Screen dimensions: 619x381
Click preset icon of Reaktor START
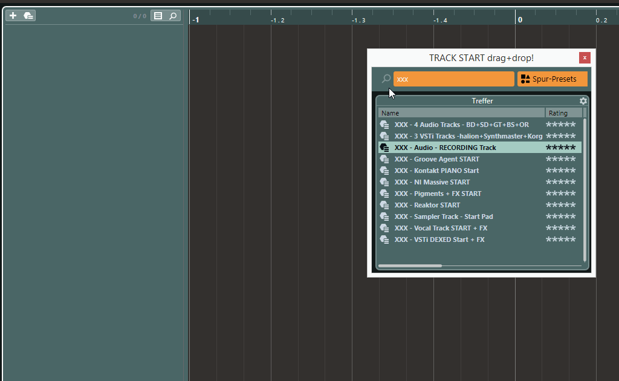[384, 205]
